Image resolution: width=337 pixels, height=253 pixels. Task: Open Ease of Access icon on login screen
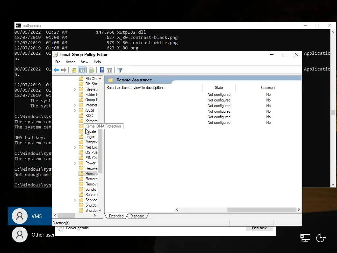(321, 238)
